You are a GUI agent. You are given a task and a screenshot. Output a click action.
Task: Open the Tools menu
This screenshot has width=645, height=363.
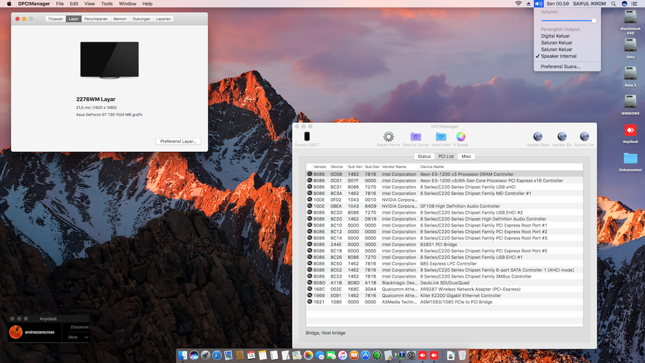[x=107, y=4]
